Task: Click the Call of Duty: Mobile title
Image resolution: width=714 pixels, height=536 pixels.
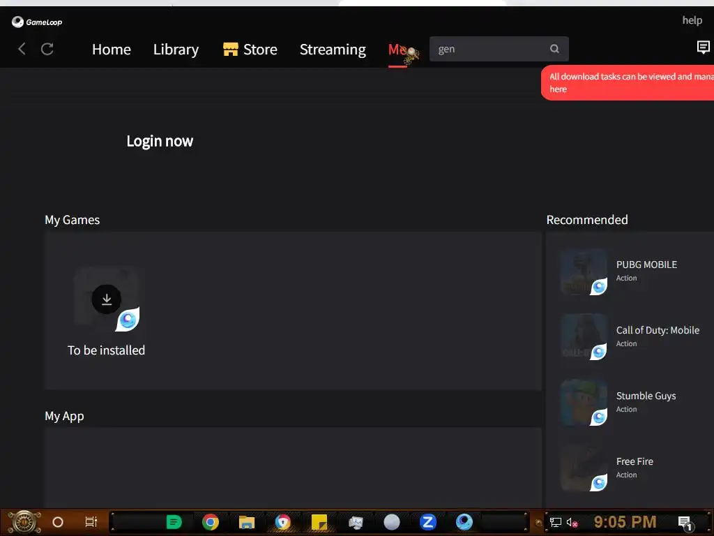Action: point(658,330)
